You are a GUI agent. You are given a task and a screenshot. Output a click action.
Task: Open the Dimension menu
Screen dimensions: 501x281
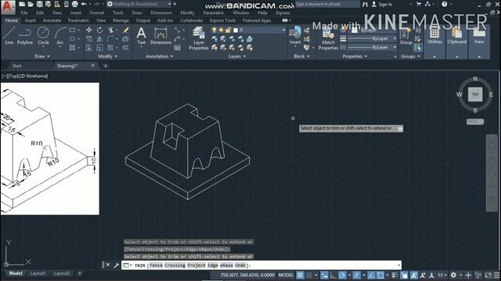pos(161,12)
